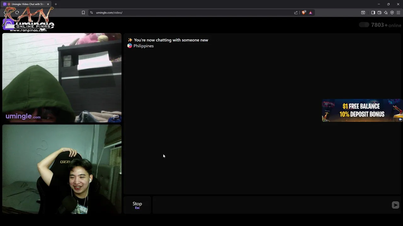Close the Umingle browser tab
The image size is (403, 226).
click(x=48, y=4)
